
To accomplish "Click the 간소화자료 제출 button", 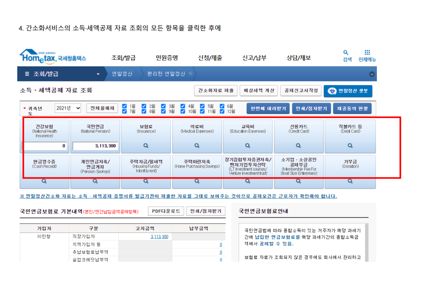I will (216, 91).
